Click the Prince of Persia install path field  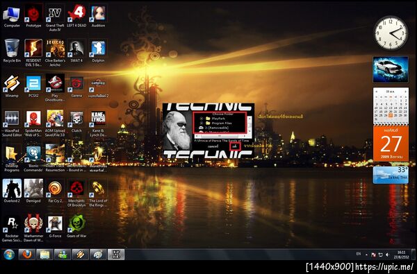(x=222, y=141)
